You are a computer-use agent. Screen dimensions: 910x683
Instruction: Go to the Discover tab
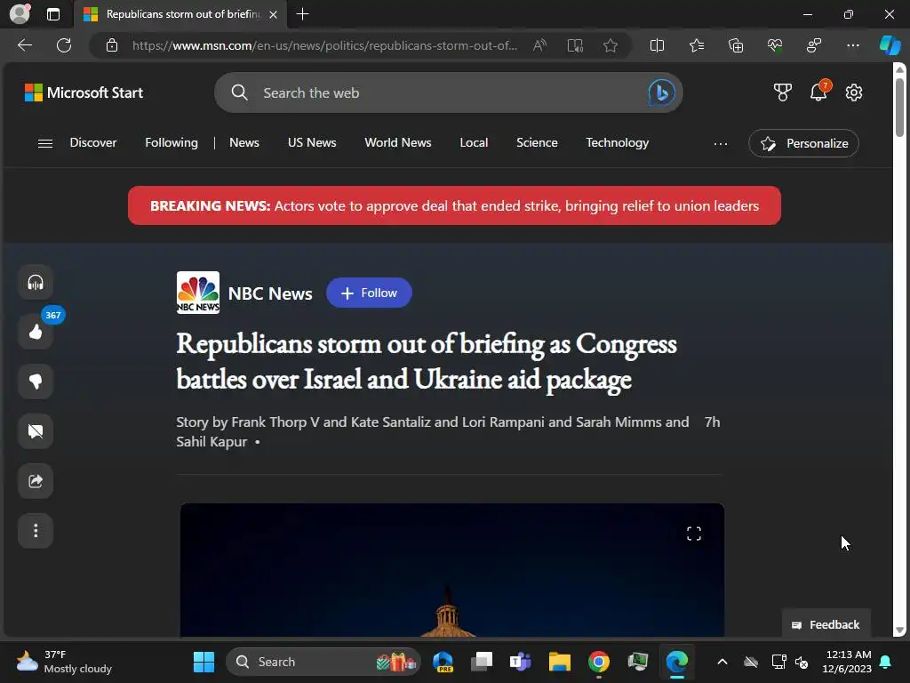pos(92,143)
